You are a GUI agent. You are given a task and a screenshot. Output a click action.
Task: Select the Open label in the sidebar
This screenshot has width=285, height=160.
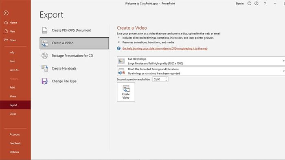coord(13,40)
